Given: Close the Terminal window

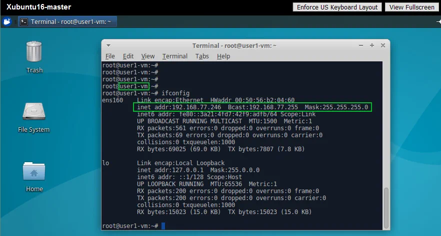Looking at the screenshot, I should click(x=382, y=45).
